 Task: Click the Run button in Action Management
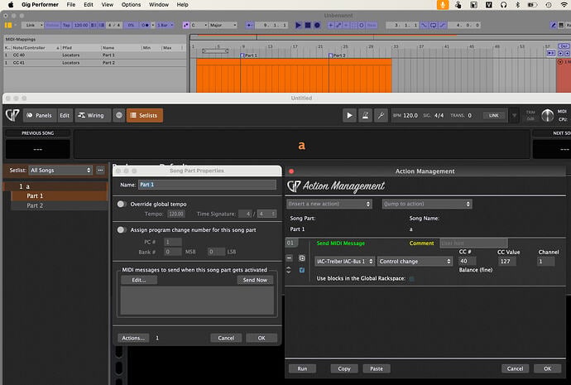(302, 368)
